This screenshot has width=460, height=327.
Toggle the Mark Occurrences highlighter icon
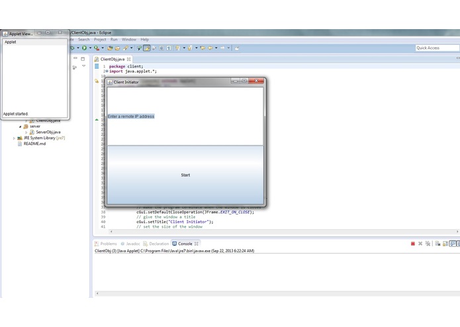coord(147,48)
